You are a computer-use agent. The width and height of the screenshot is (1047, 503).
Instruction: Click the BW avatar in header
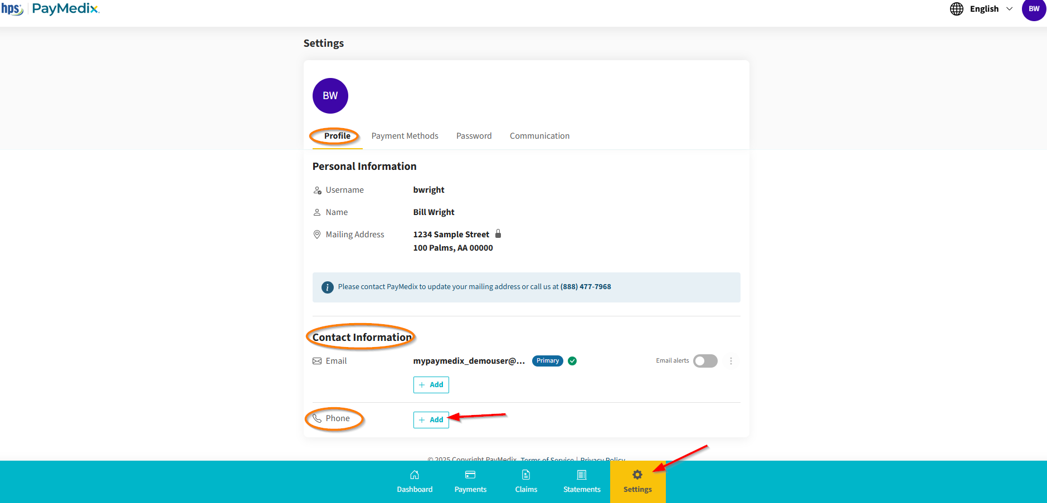tap(1034, 9)
